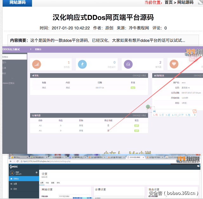
Task: Click the gear icon next to aeys profile
Action: pos(36,172)
